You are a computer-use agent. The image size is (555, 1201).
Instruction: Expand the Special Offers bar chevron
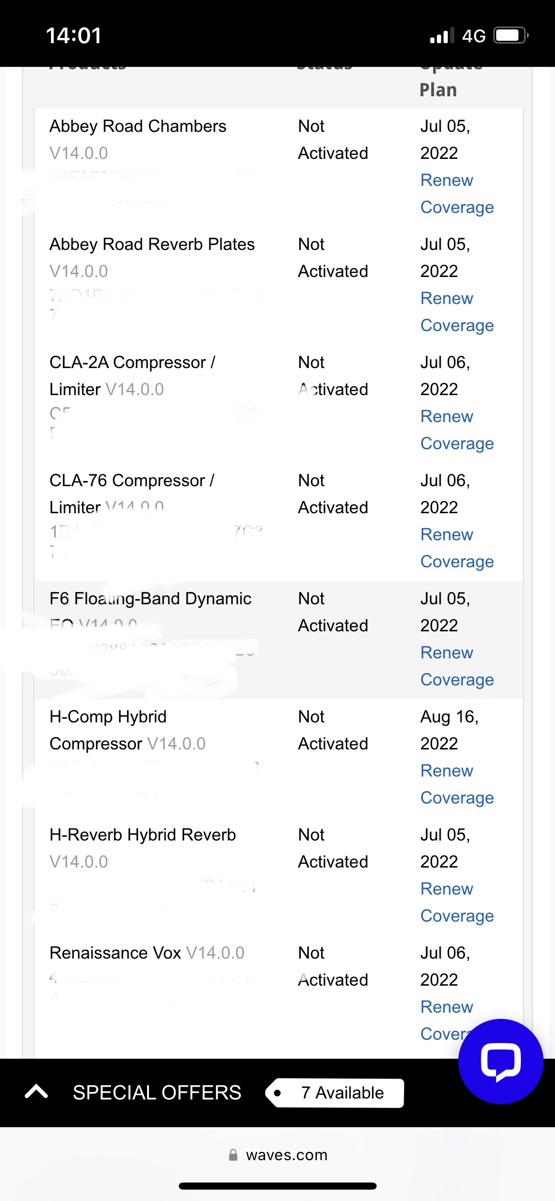pyautogui.click(x=37, y=1092)
